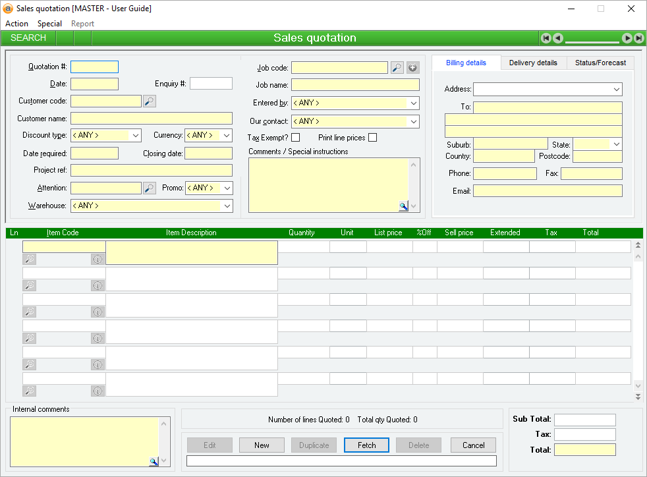This screenshot has height=477, width=647.
Task: Open the Special menu
Action: click(x=49, y=24)
